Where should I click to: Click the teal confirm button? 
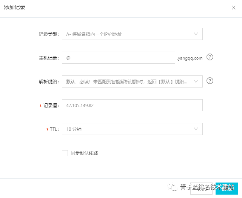pyautogui.click(x=227, y=188)
